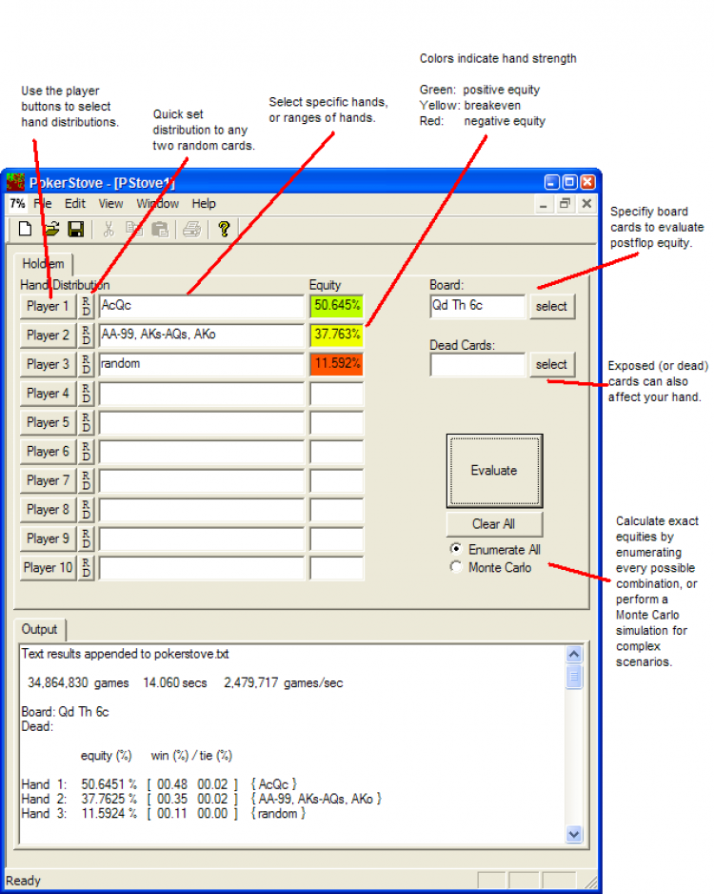Click the Cut scissors toolbar icon

(x=109, y=229)
